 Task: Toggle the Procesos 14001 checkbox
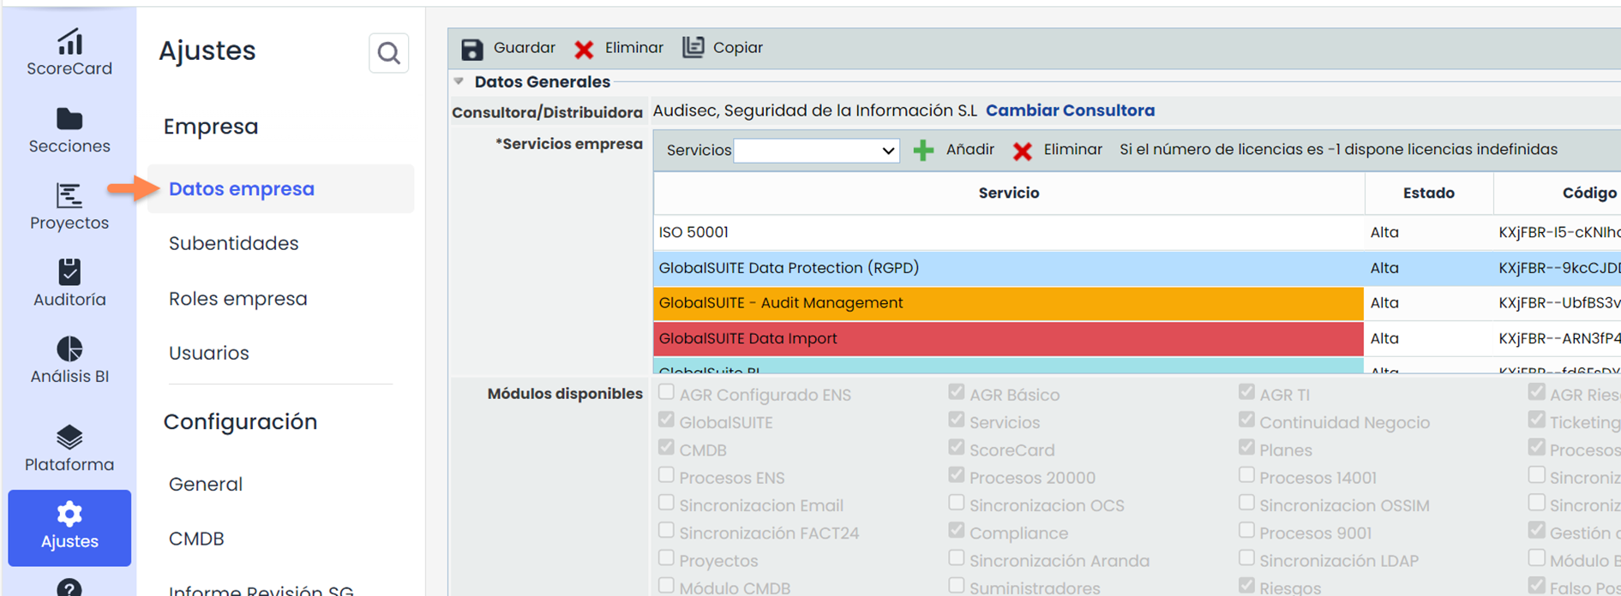(x=1246, y=475)
